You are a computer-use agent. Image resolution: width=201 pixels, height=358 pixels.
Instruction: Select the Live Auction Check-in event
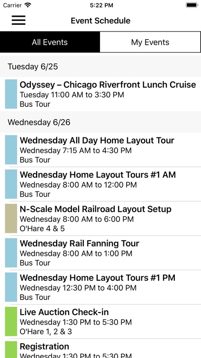pyautogui.click(x=100, y=321)
